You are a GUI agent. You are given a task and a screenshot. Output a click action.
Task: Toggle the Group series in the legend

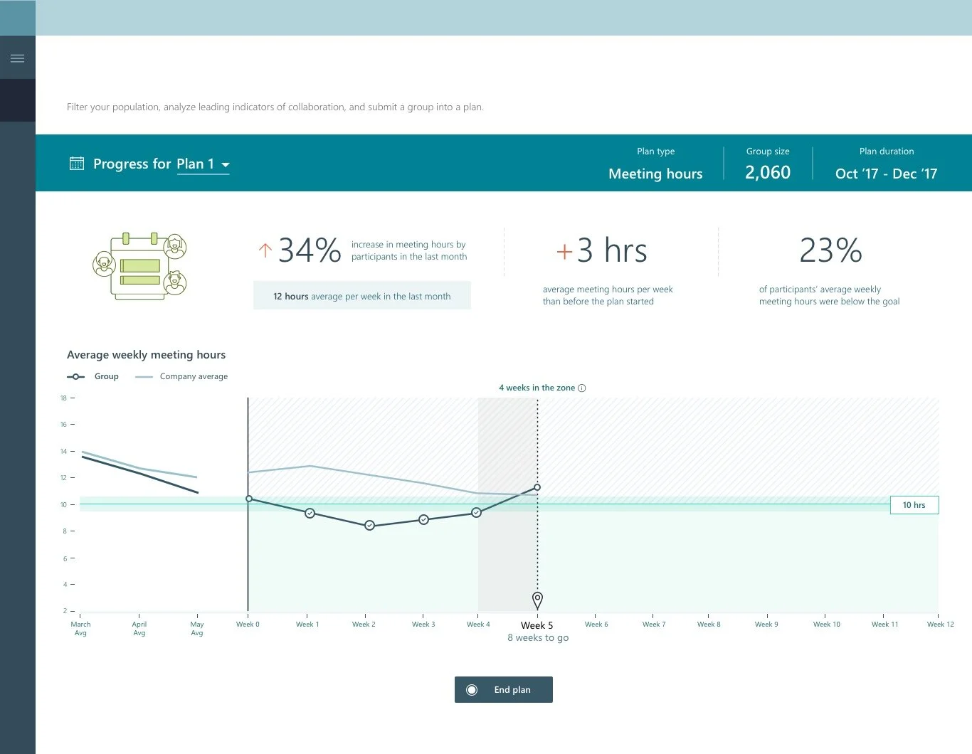pos(107,376)
